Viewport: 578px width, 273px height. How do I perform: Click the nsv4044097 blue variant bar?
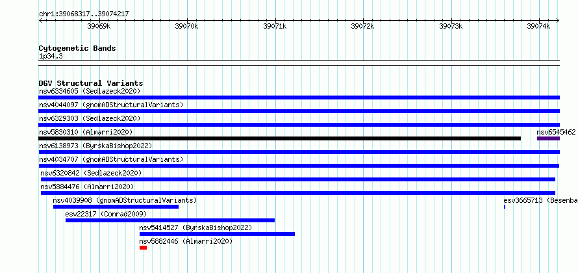[x=299, y=111]
